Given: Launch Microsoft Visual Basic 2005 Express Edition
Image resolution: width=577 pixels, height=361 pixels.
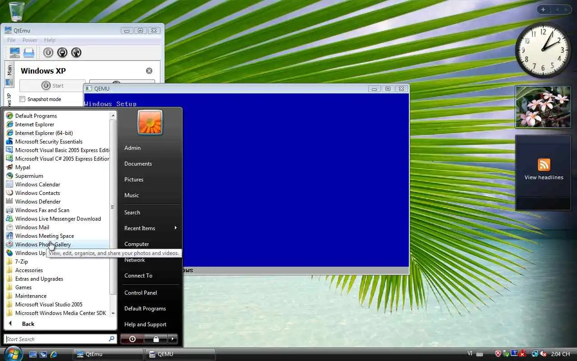Looking at the screenshot, I should coord(57,150).
